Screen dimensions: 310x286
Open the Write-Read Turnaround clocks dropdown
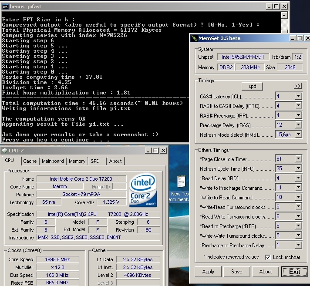tap(298, 206)
